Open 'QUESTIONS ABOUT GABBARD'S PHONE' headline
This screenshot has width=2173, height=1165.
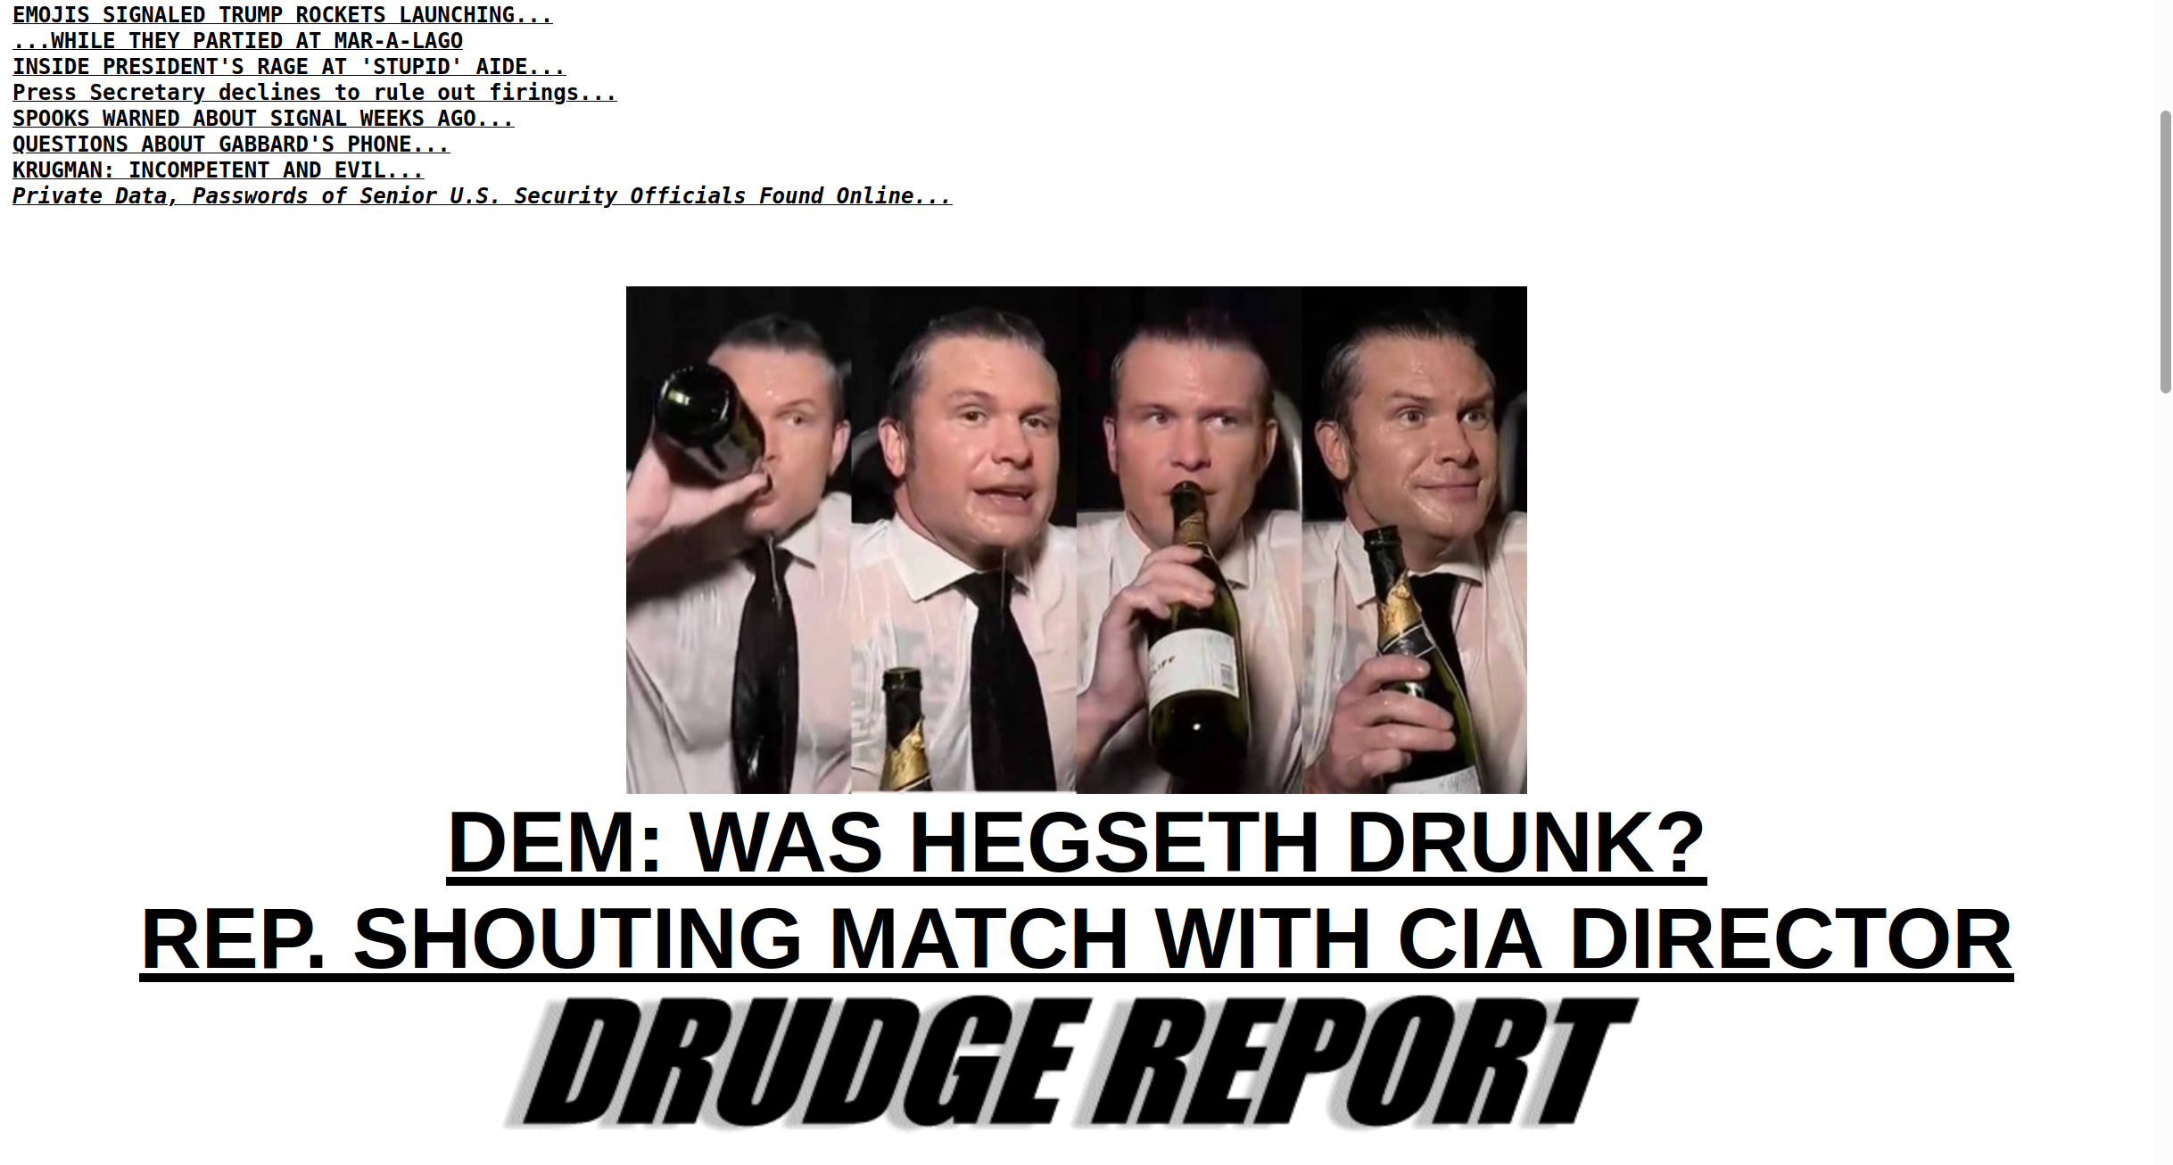tap(231, 145)
